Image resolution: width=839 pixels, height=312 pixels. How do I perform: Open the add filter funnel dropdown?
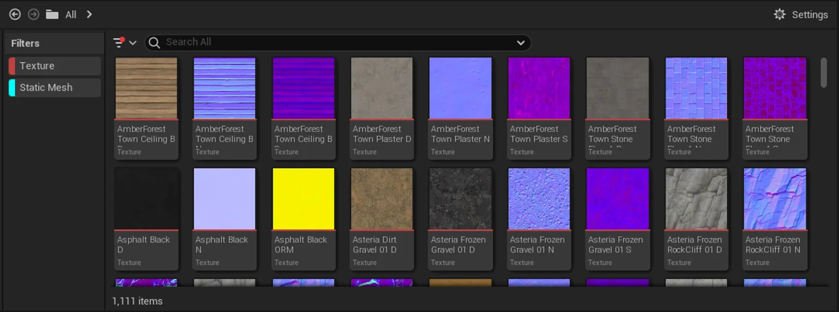point(125,43)
